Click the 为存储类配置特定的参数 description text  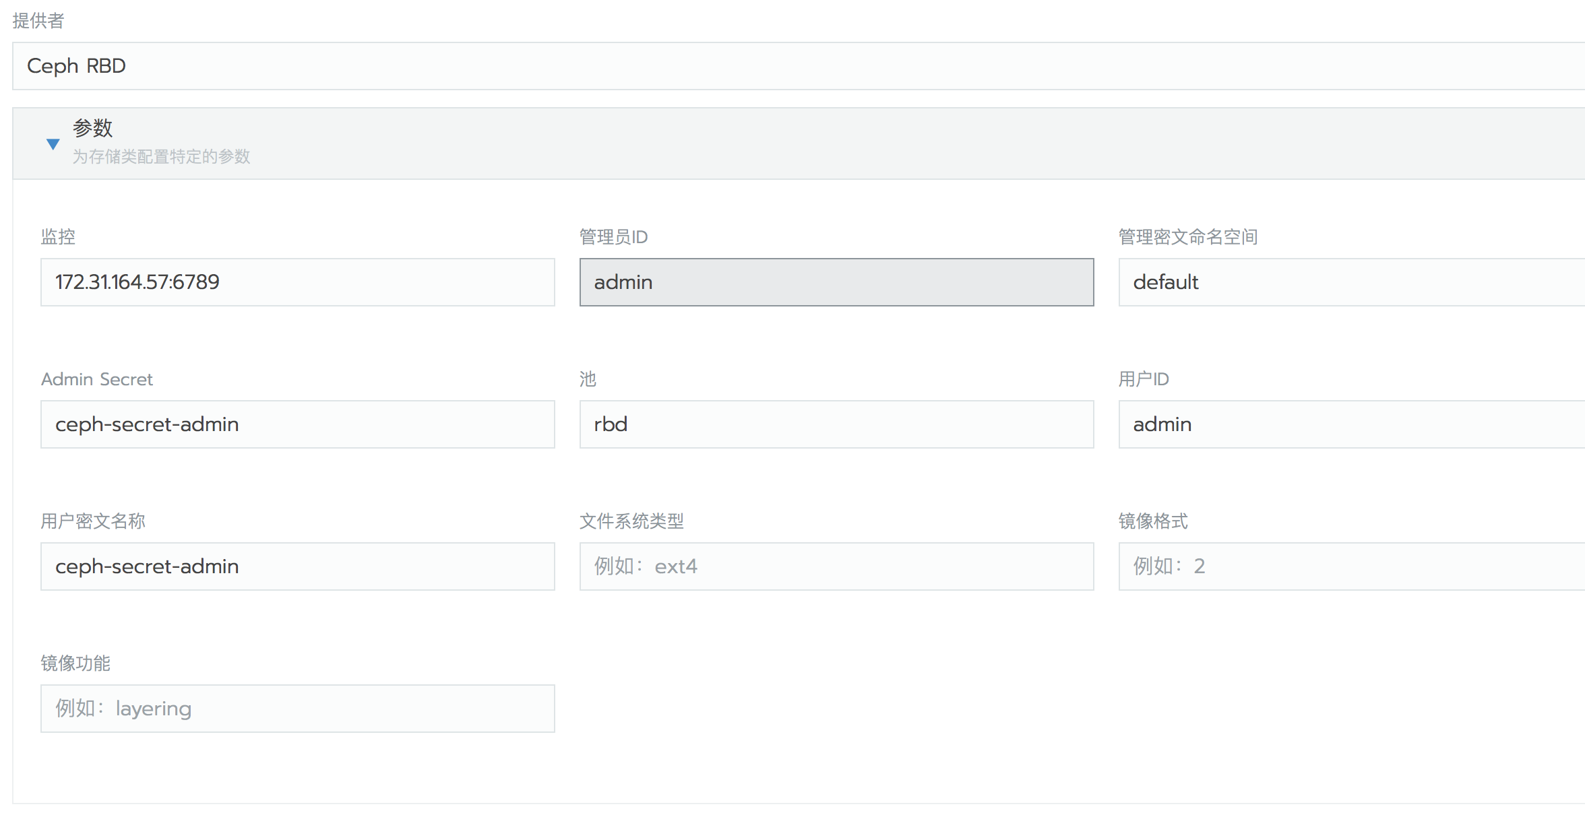point(161,157)
